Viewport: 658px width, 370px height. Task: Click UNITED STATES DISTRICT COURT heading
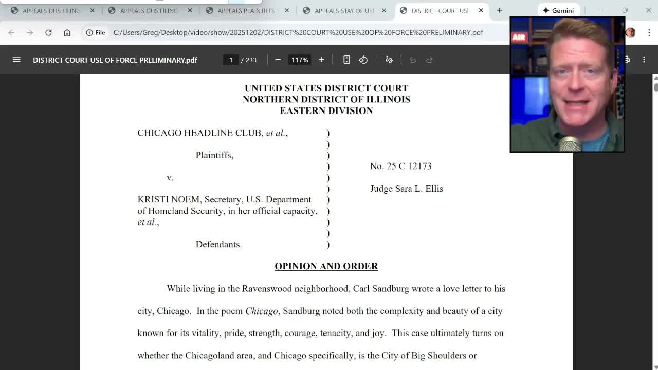pyautogui.click(x=326, y=88)
